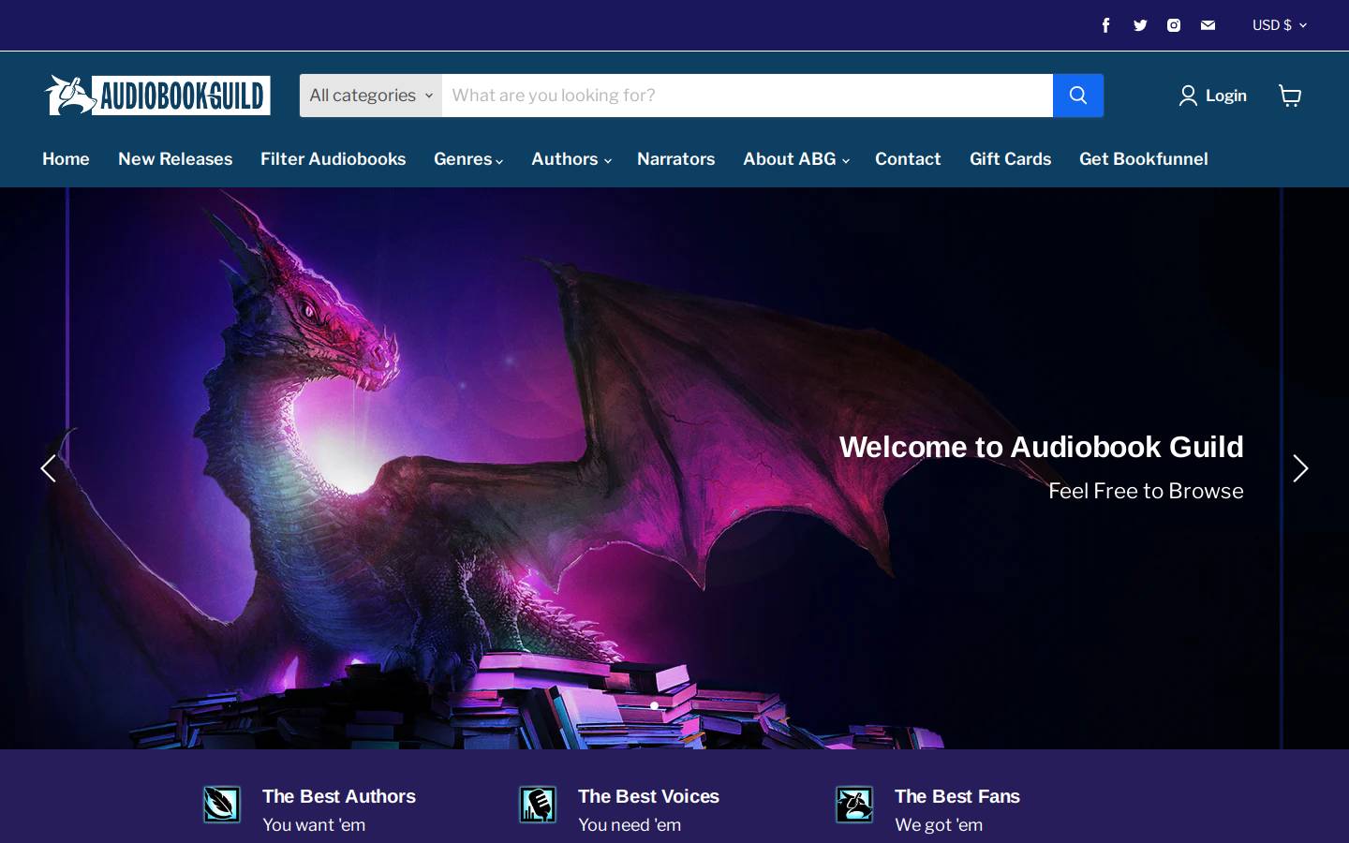
Task: Click the Audiobook Guild logo
Action: click(158, 96)
